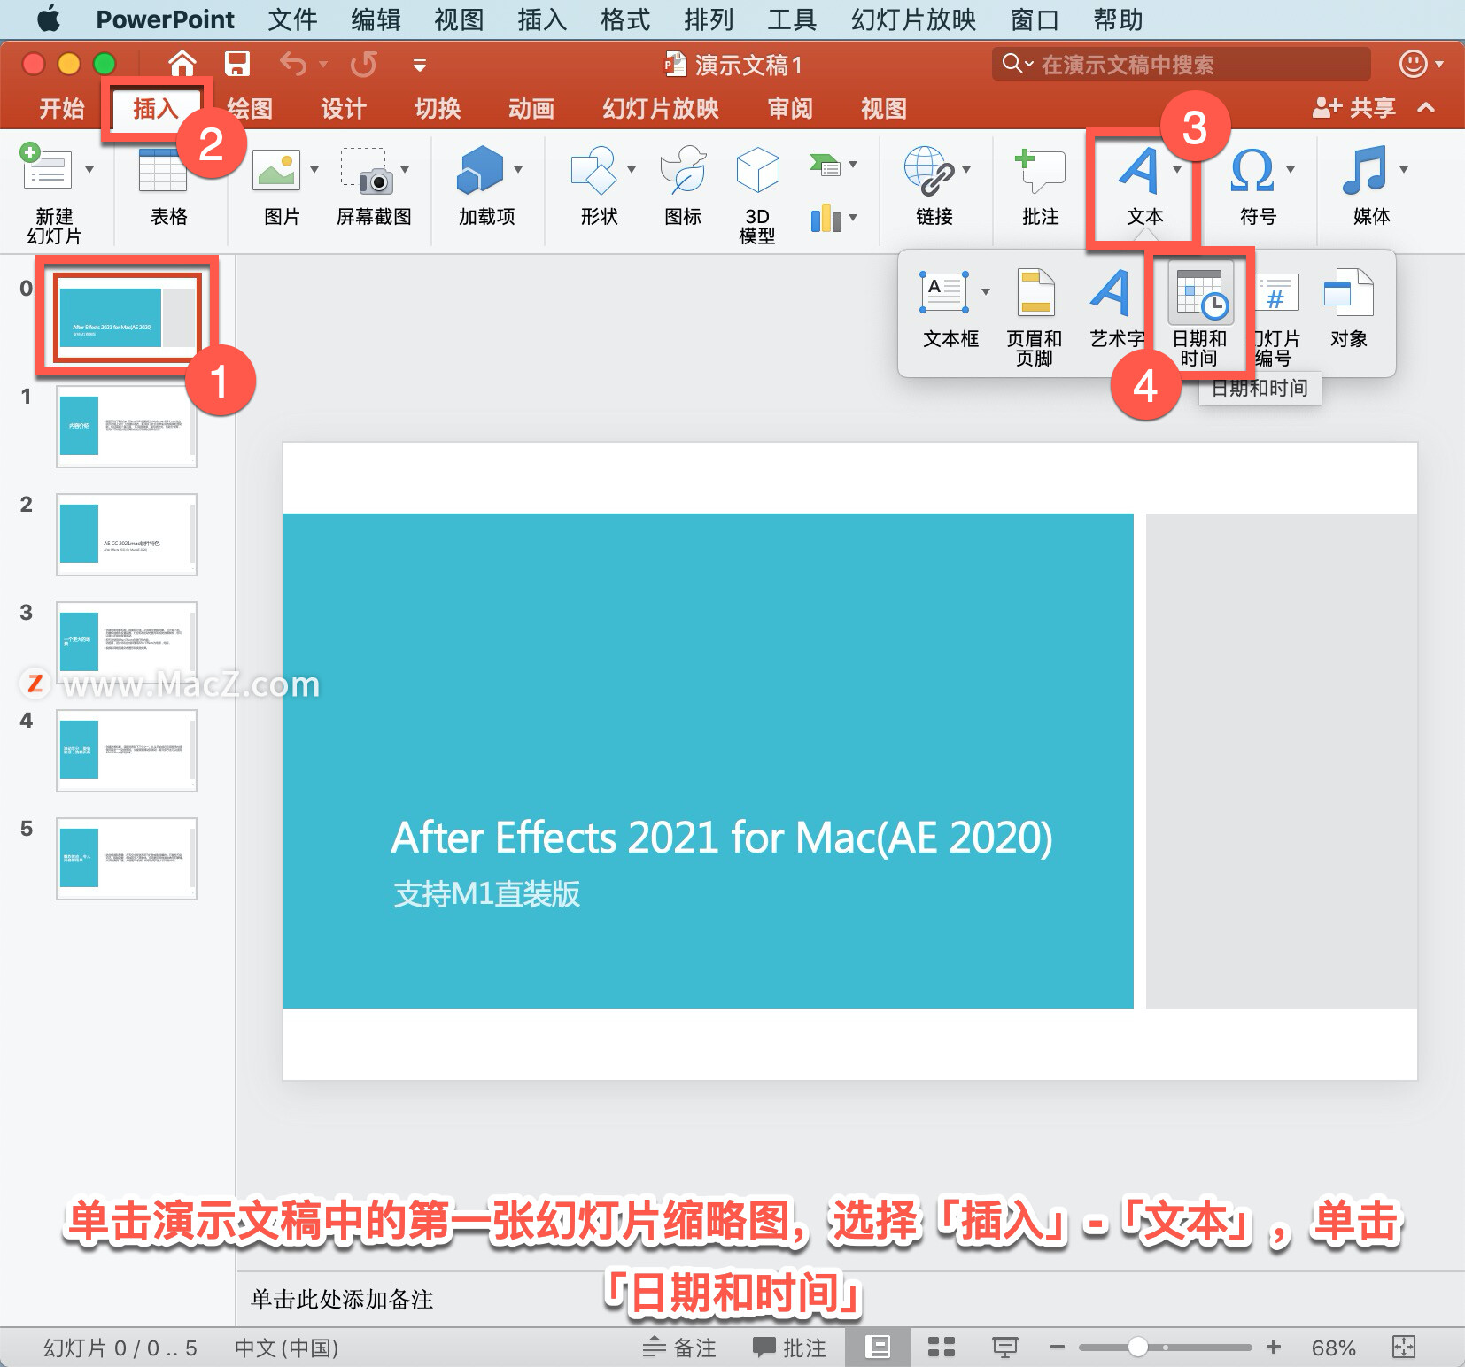
Task: Open the Transitions (切换) tab
Action: click(438, 108)
